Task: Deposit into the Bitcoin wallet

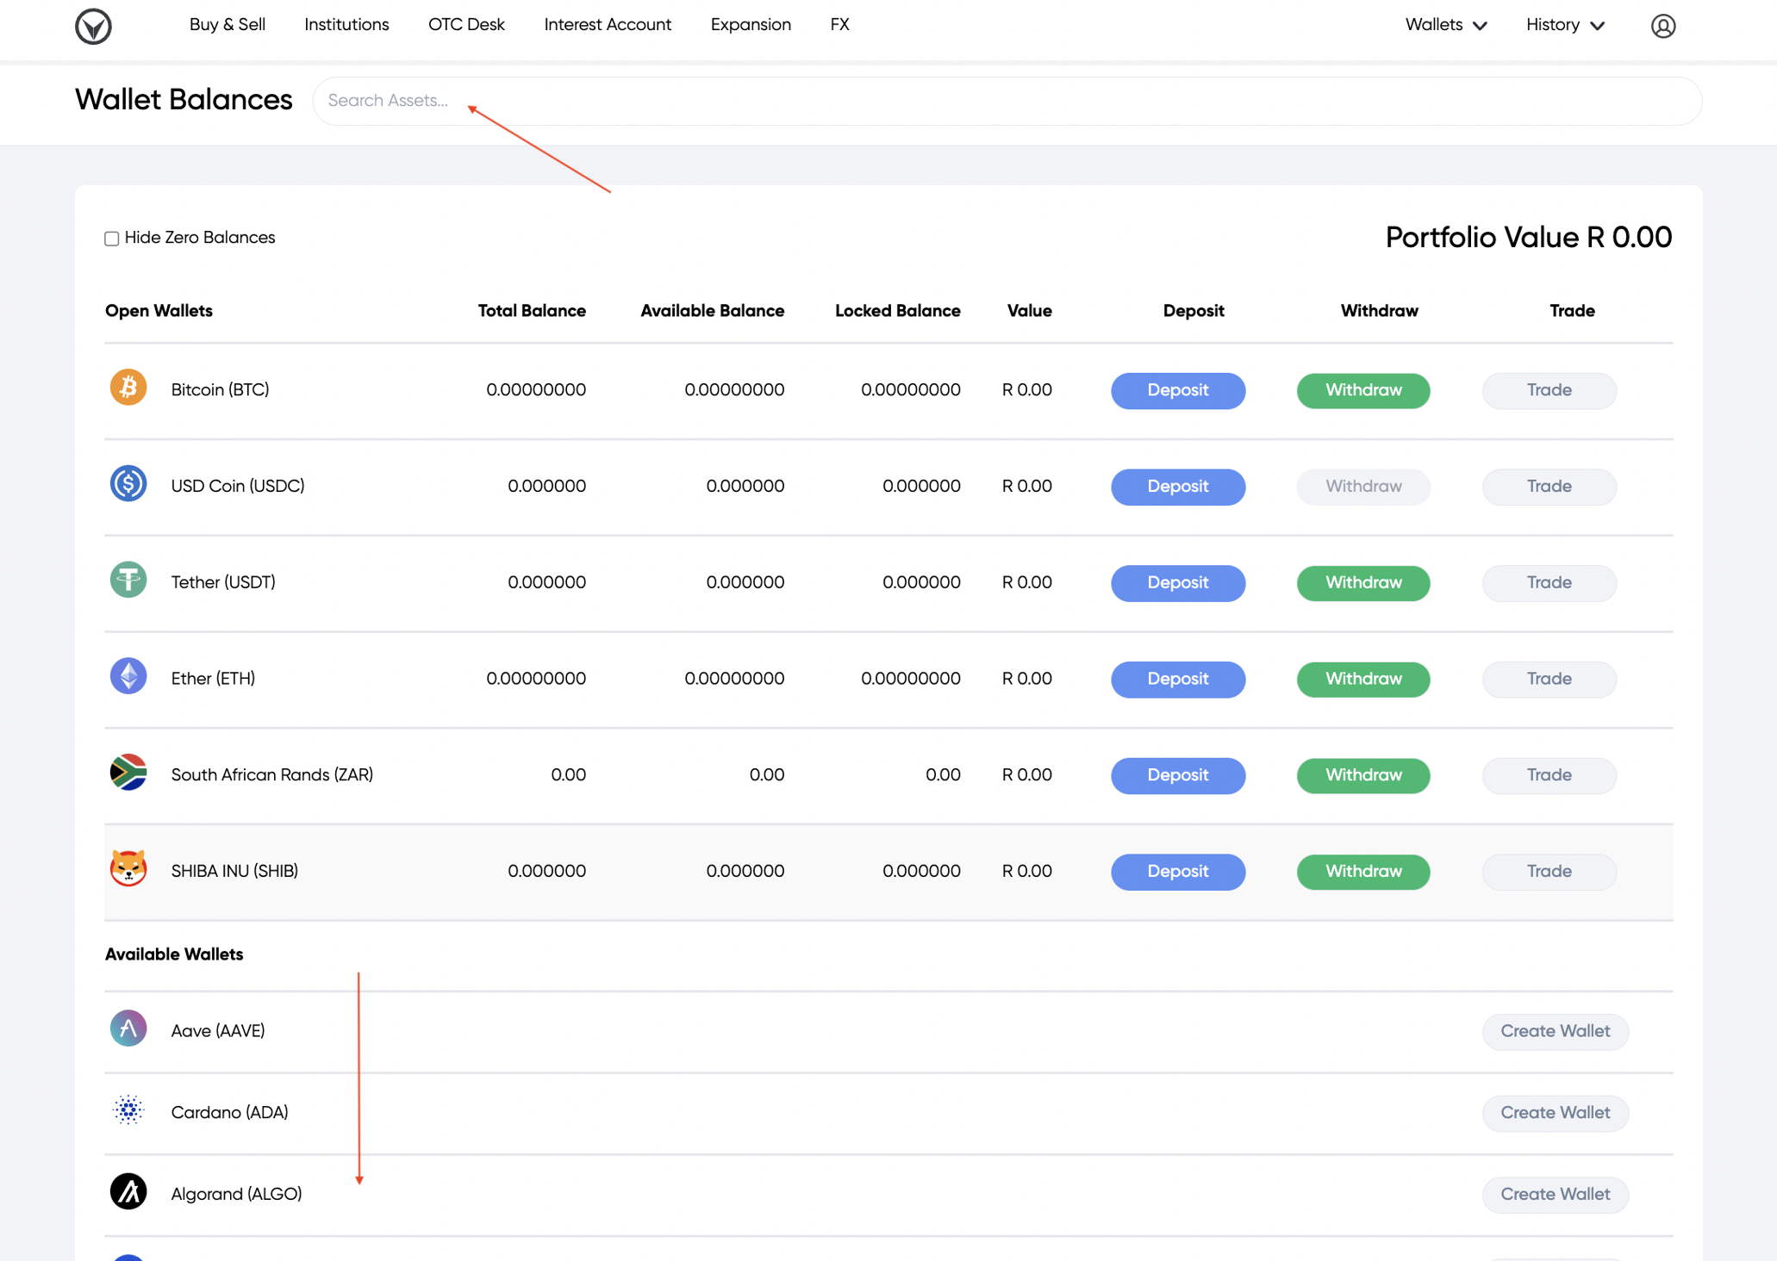Action: point(1177,390)
